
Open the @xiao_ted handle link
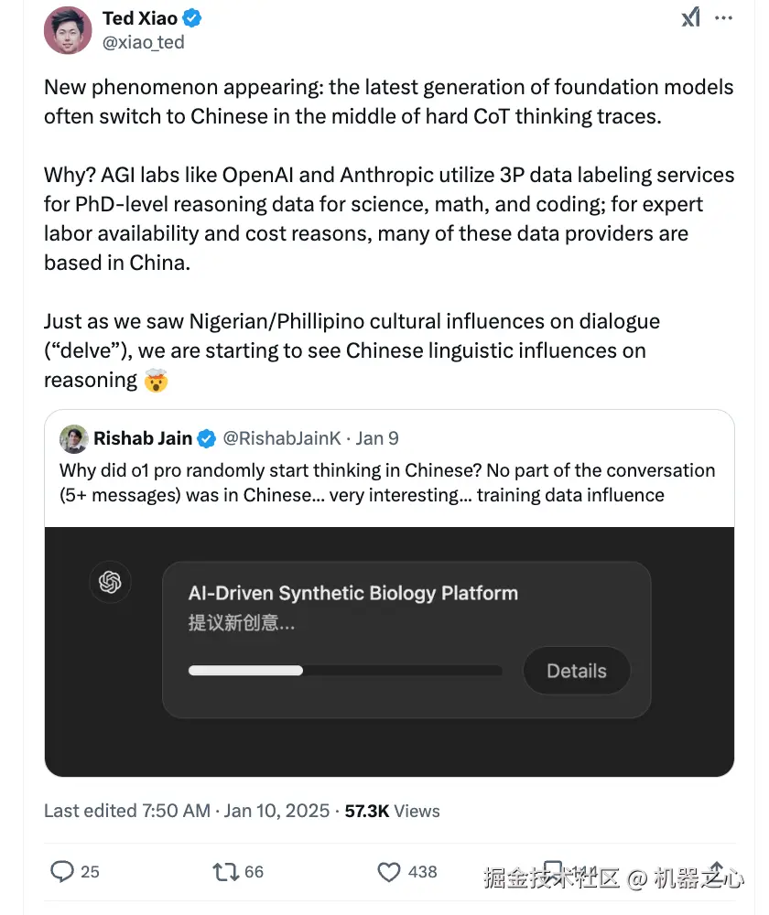[144, 42]
